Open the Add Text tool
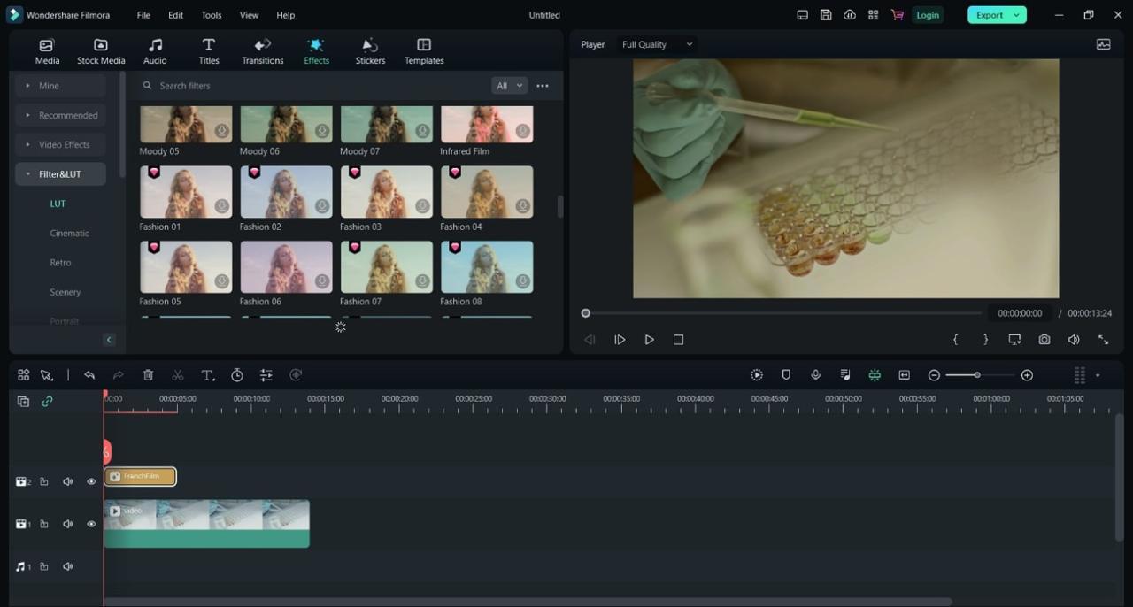This screenshot has width=1133, height=607. (x=207, y=375)
